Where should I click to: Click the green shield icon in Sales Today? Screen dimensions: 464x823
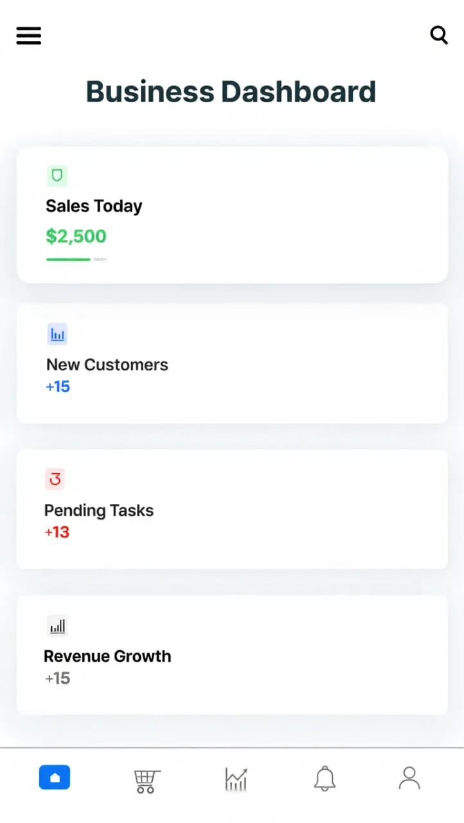click(x=57, y=176)
